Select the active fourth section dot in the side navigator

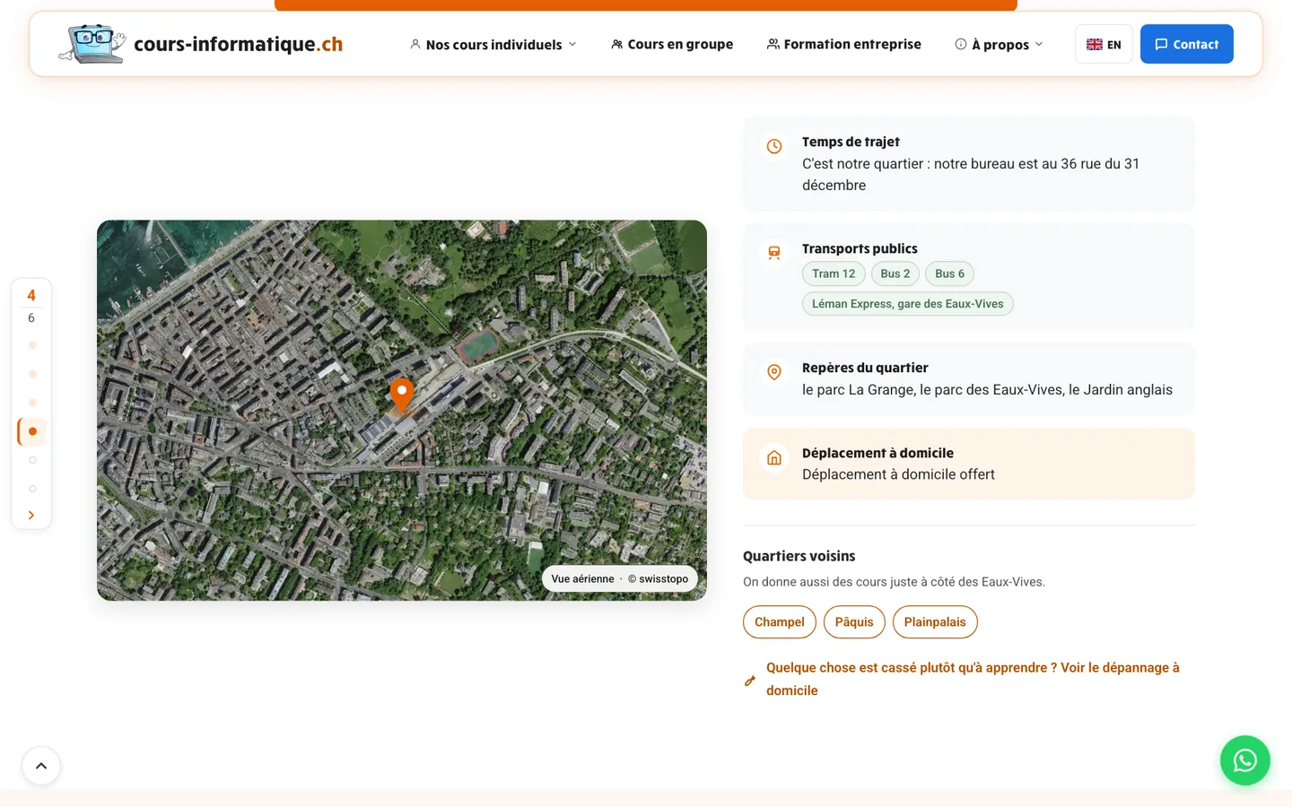click(32, 431)
